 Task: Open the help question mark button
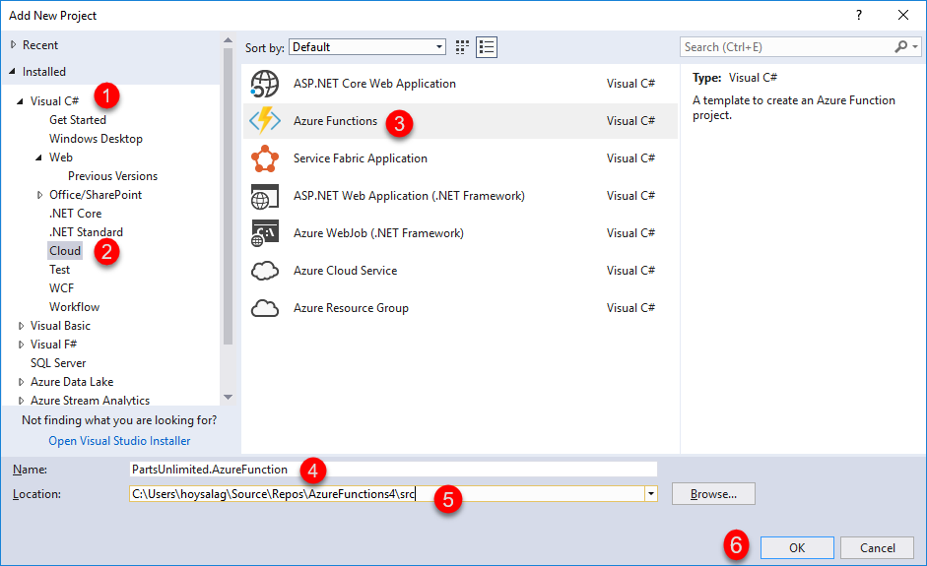coord(859,16)
